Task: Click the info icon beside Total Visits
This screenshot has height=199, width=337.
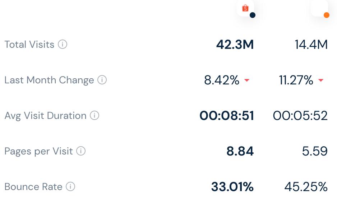Action: pos(63,45)
